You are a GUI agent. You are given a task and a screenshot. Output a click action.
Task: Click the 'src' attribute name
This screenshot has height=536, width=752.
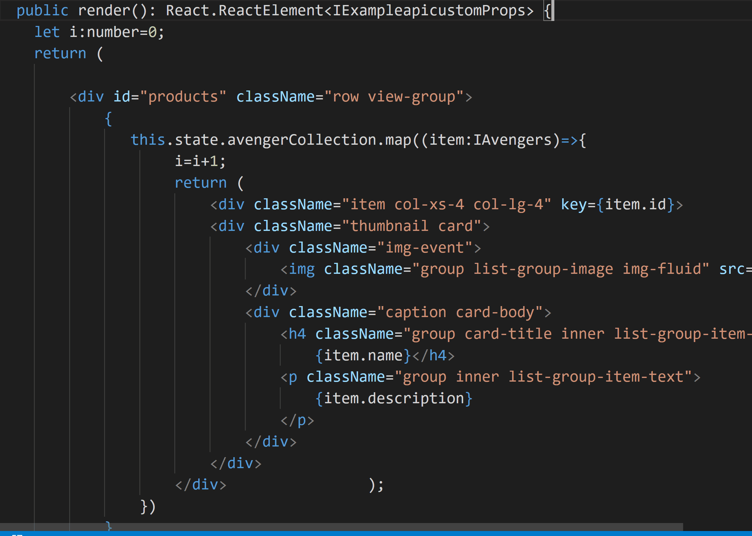pyautogui.click(x=732, y=269)
